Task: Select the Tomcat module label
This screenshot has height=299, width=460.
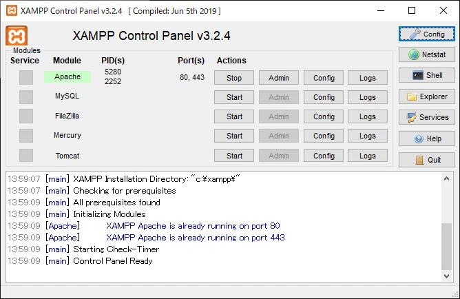Action: (x=67, y=156)
